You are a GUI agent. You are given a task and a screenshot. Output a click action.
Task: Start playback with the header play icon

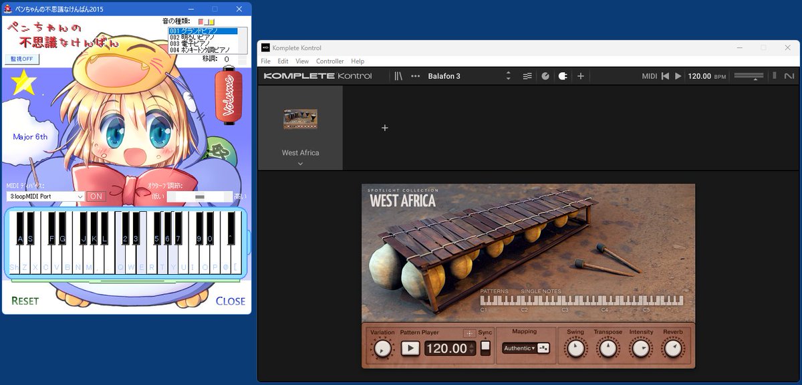(x=678, y=76)
